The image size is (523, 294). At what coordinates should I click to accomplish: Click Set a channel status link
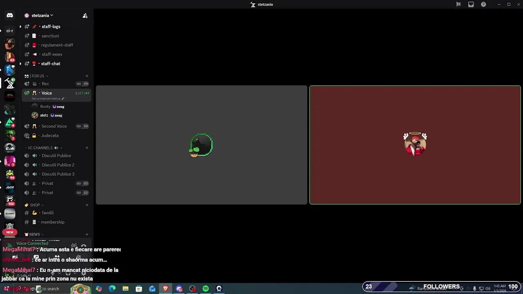46,98
